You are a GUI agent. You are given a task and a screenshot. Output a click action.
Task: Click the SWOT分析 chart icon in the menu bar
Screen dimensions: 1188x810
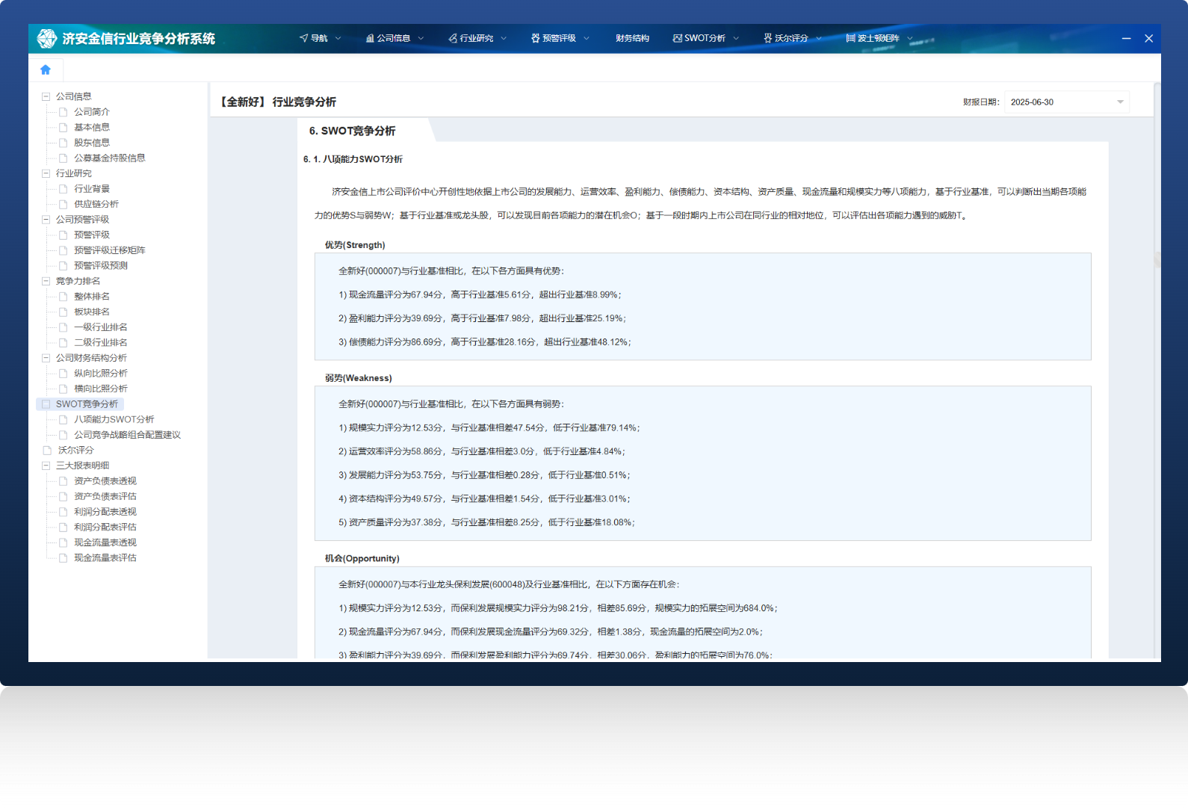677,38
